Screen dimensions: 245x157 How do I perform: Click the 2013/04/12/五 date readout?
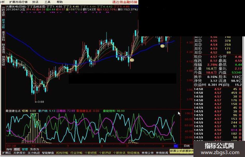point(16,10)
